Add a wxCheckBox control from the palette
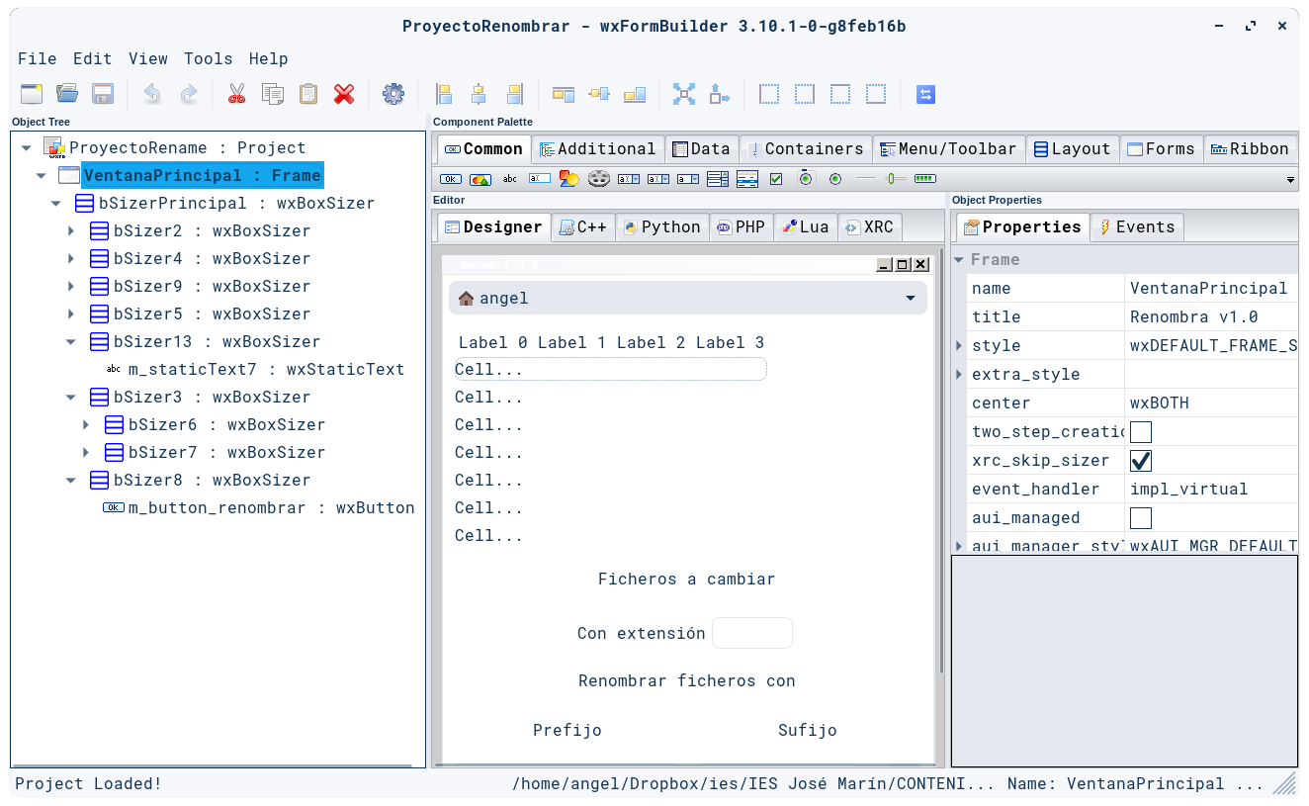This screenshot has width=1309, height=806. tap(777, 179)
